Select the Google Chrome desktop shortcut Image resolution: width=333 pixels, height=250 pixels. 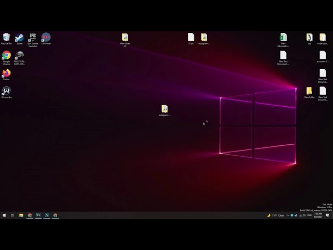6,58
